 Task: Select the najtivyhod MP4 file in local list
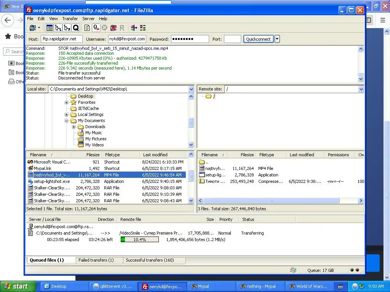pos(106,175)
